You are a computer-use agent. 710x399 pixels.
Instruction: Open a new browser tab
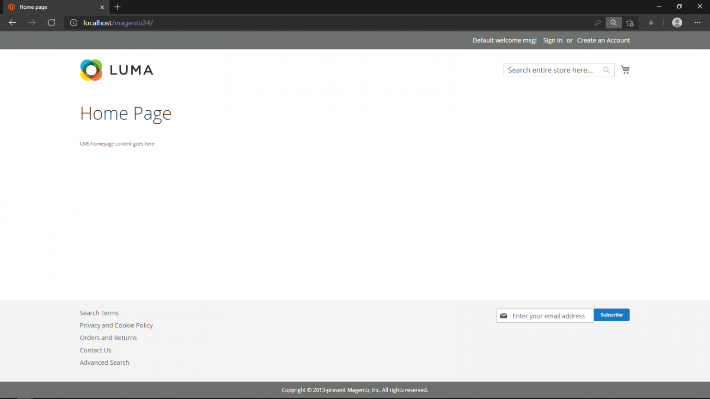(x=117, y=7)
